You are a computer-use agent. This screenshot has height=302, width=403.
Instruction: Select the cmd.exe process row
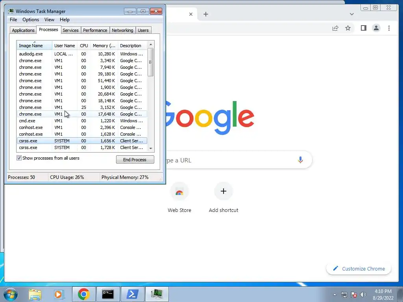point(82,121)
